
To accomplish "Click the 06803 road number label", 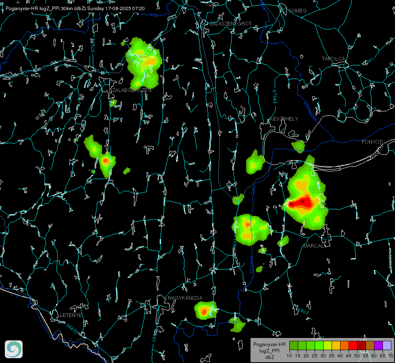I will coord(302,310).
